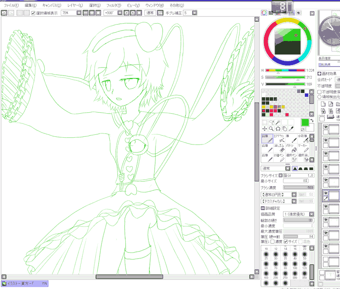Open the ウィンドウ(W) menu

[155, 5]
